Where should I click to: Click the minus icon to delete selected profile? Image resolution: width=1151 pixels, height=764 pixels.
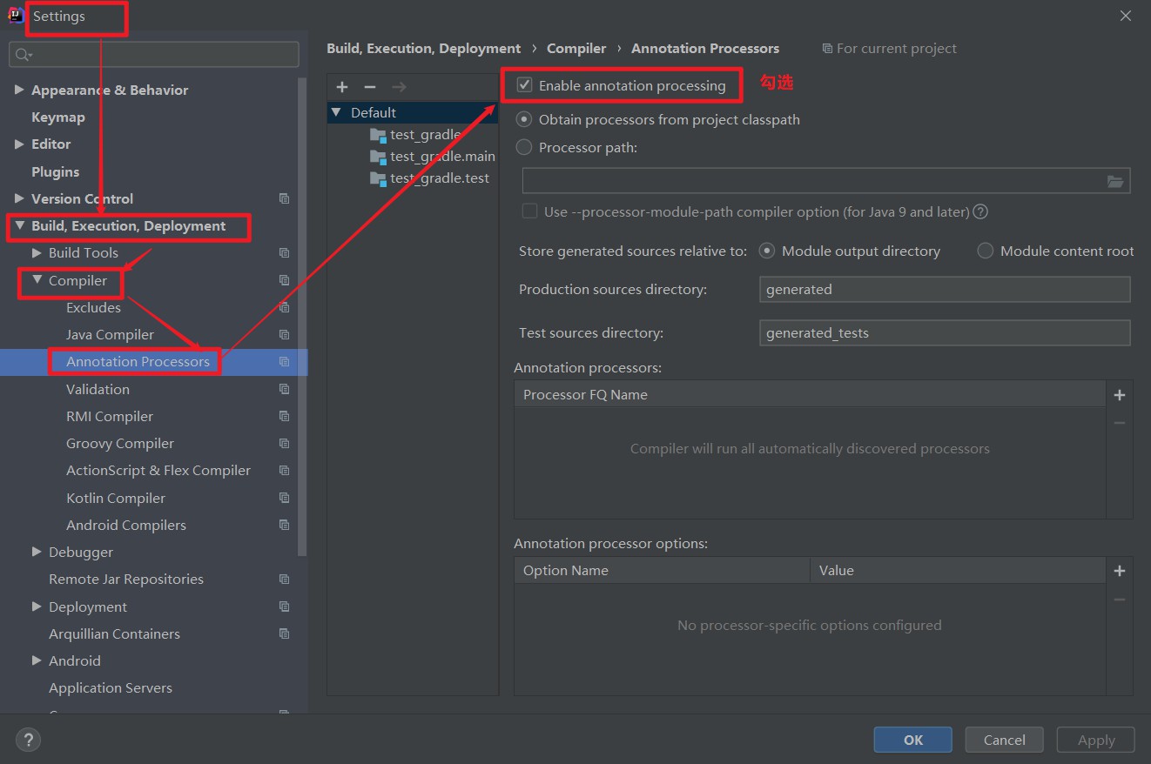coord(370,87)
